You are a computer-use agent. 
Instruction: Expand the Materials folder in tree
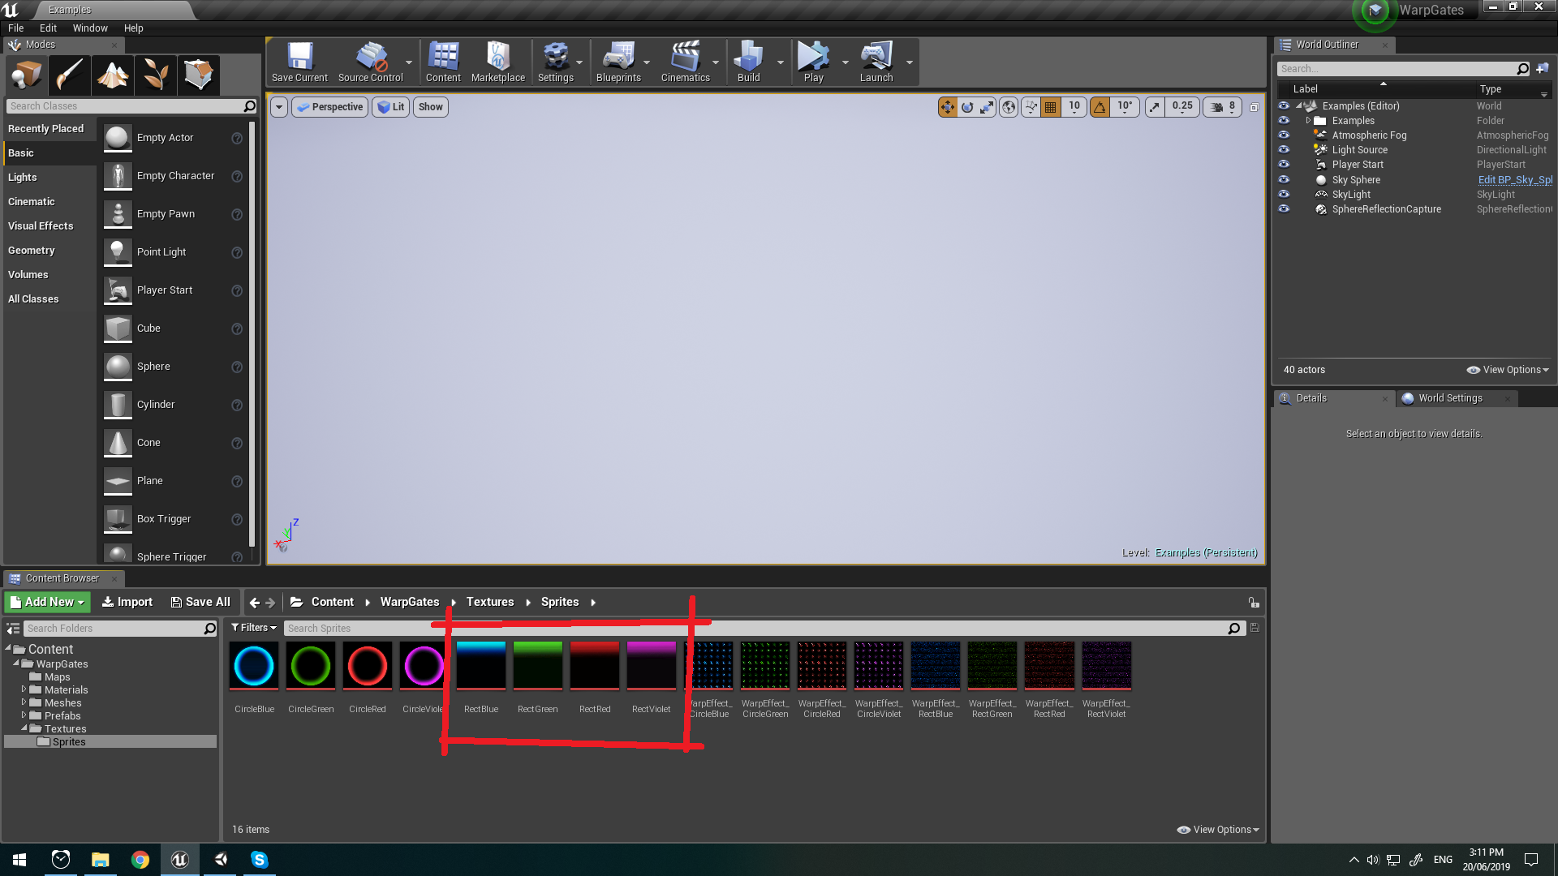click(x=24, y=689)
